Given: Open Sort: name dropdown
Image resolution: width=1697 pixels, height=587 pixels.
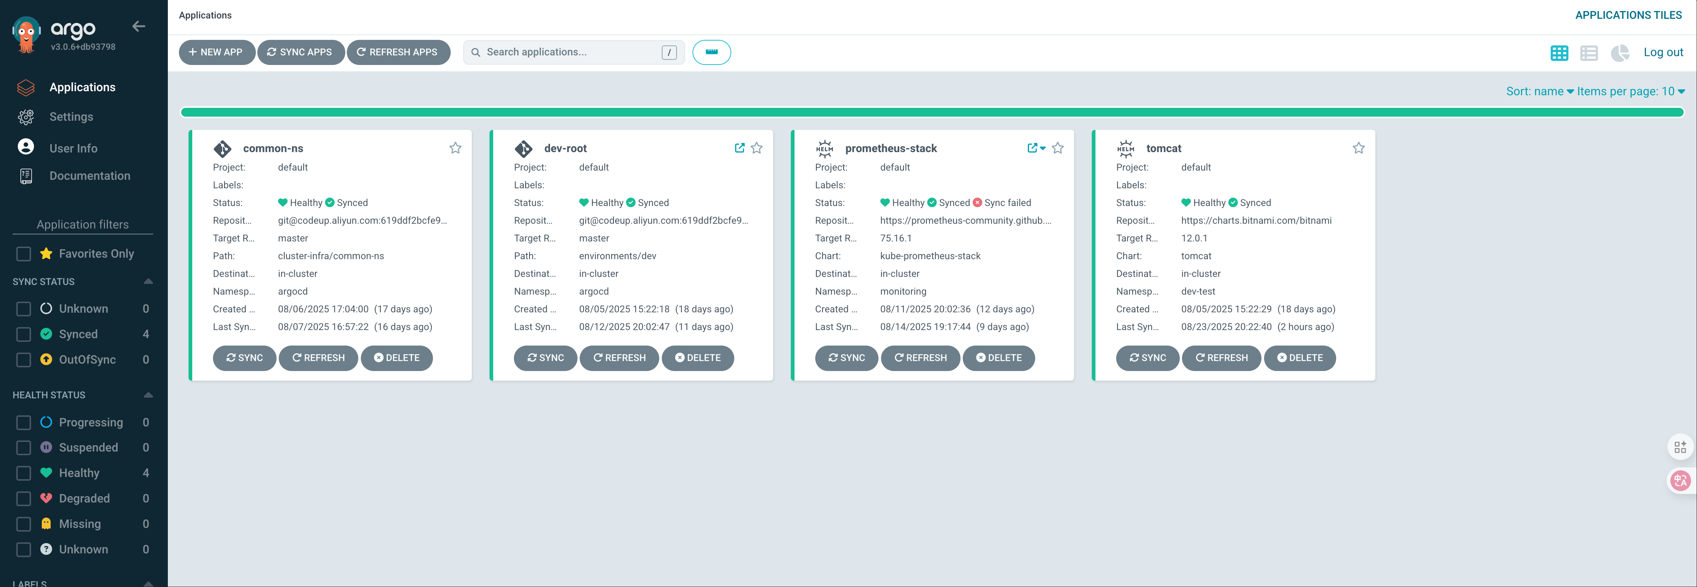Looking at the screenshot, I should 1539,92.
